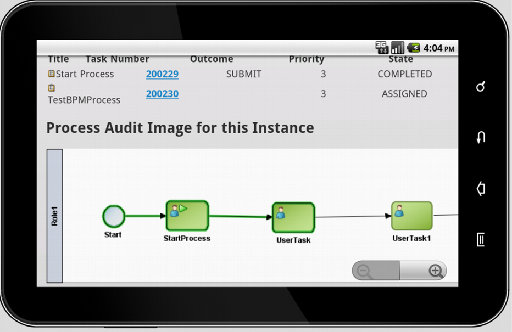Select the UserTask1 activity node
Image resolution: width=512 pixels, height=332 pixels.
(412, 216)
